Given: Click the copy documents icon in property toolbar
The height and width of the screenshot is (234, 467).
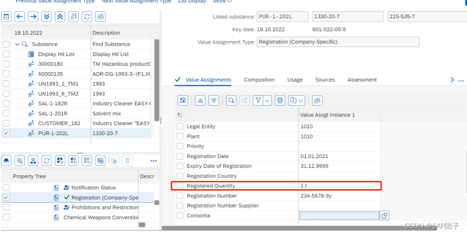Looking at the screenshot, I should tap(100, 161).
